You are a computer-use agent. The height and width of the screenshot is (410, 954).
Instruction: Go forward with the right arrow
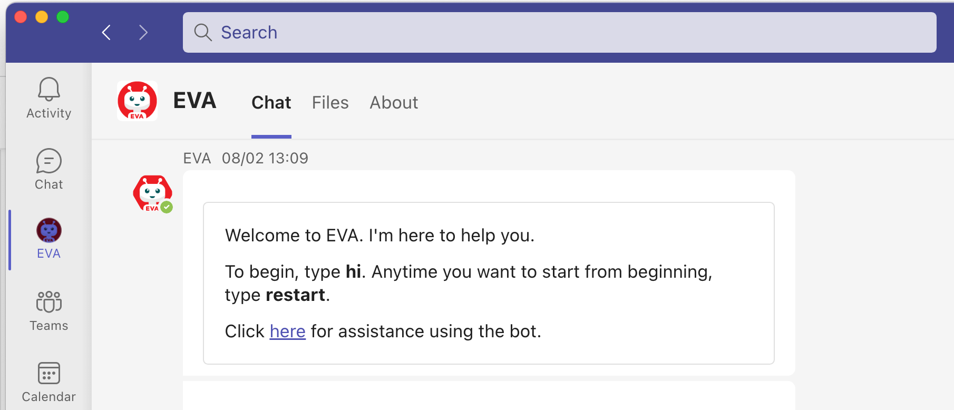(x=143, y=33)
